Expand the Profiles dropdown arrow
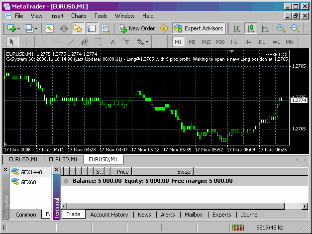This screenshot has height=234, width=312. pyautogui.click(x=36, y=29)
